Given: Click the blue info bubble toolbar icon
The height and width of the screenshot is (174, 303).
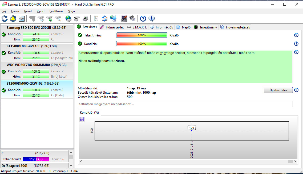Looking at the screenshot, I should [151, 19].
